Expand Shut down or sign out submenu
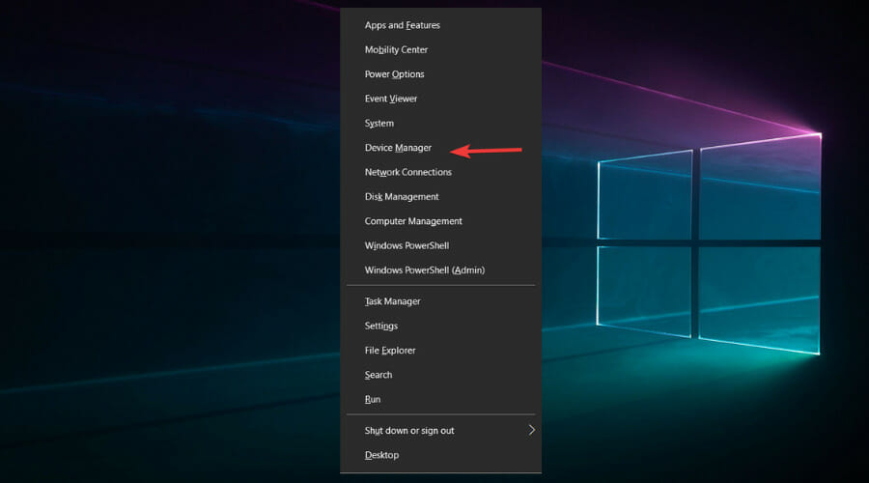This screenshot has height=483, width=869. click(440, 430)
